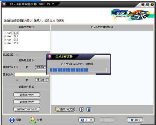
Task: Select the (E:) drive label
Action: 16,40
